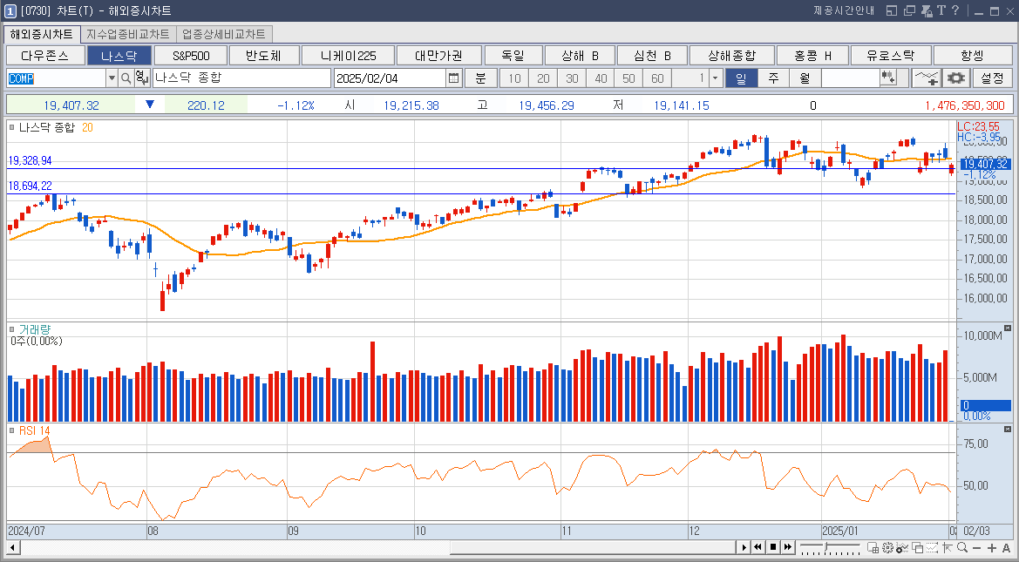The width and height of the screenshot is (1019, 562).
Task: Toggle the 30 minute interval button
Action: pos(572,78)
